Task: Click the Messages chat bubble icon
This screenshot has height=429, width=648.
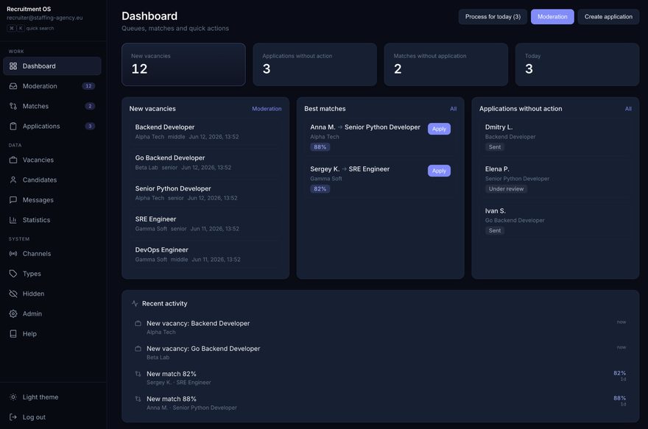Action: click(13, 200)
